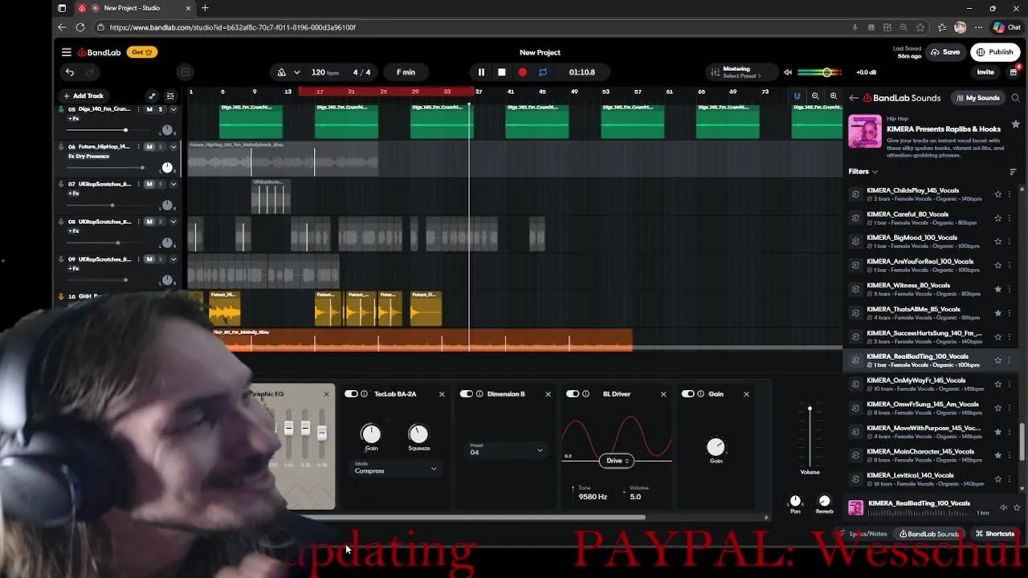Viewport: 1028px width, 578px height.
Task: Expand track 05 options chevron
Action: point(173,109)
